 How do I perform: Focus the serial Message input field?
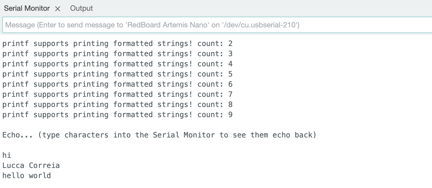[x=217, y=25]
